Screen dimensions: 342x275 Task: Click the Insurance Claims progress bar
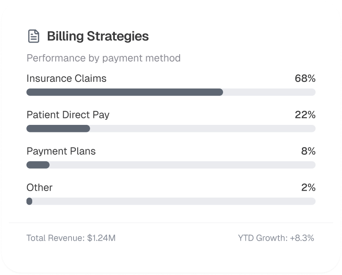tap(171, 92)
